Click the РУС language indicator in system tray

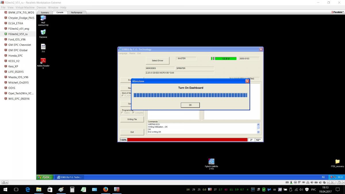[314, 190]
